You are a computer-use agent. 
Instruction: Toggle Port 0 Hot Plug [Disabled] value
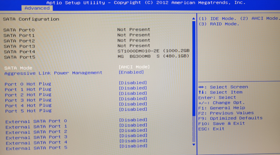[133, 83]
